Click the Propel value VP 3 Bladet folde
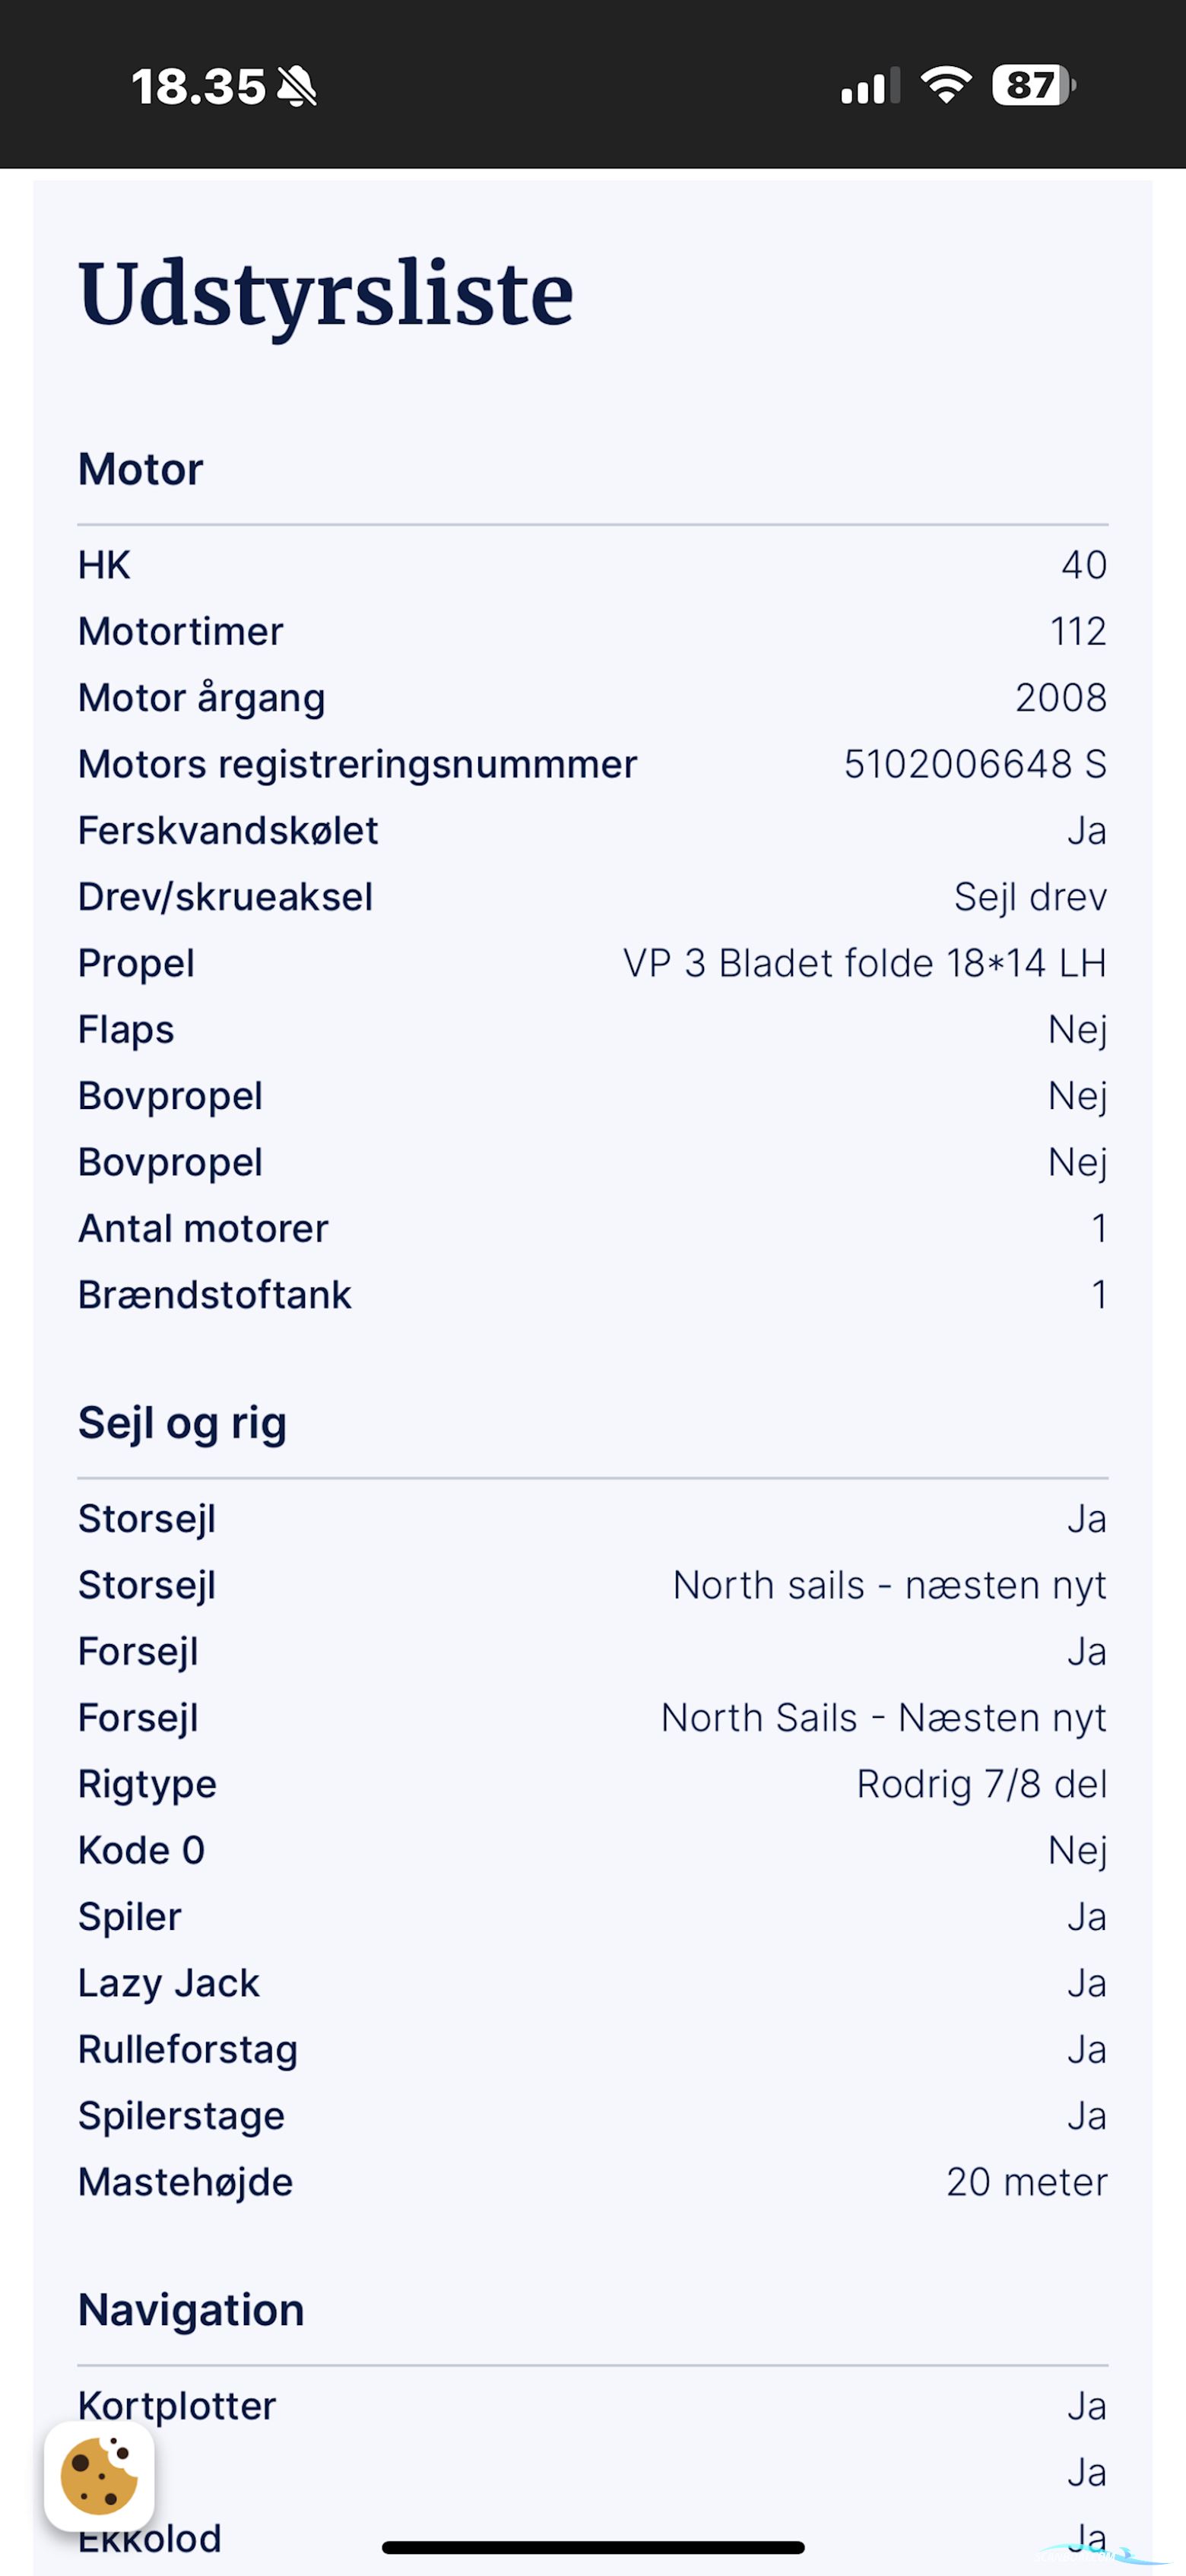This screenshot has height=2576, width=1186. (864, 963)
